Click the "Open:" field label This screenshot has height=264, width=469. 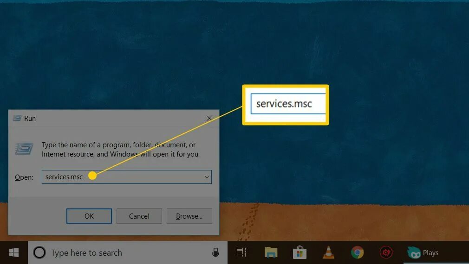[24, 177]
